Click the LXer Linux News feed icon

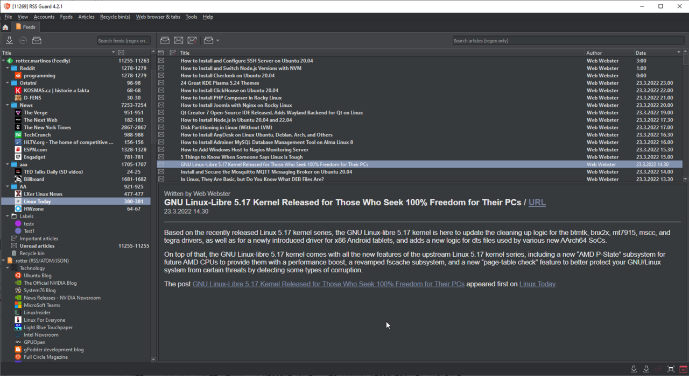pyautogui.click(x=18, y=194)
